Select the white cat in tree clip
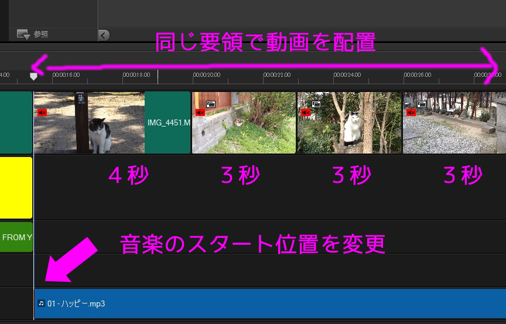The height and width of the screenshot is (324, 506). pos(349,122)
